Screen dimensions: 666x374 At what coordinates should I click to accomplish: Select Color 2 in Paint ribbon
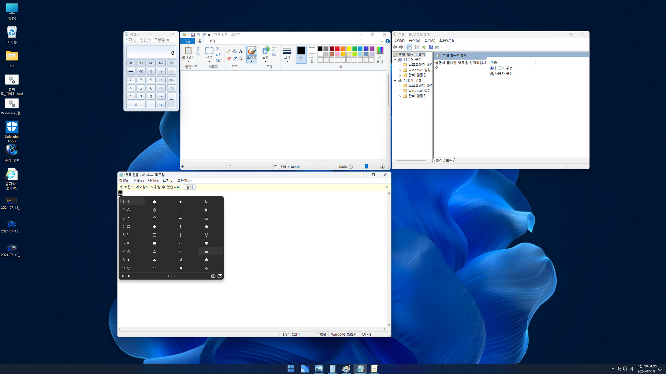(311, 54)
